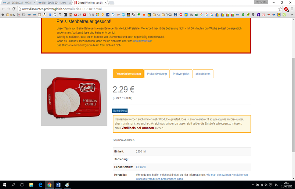Follow the Kontaktformular link

[142, 41]
